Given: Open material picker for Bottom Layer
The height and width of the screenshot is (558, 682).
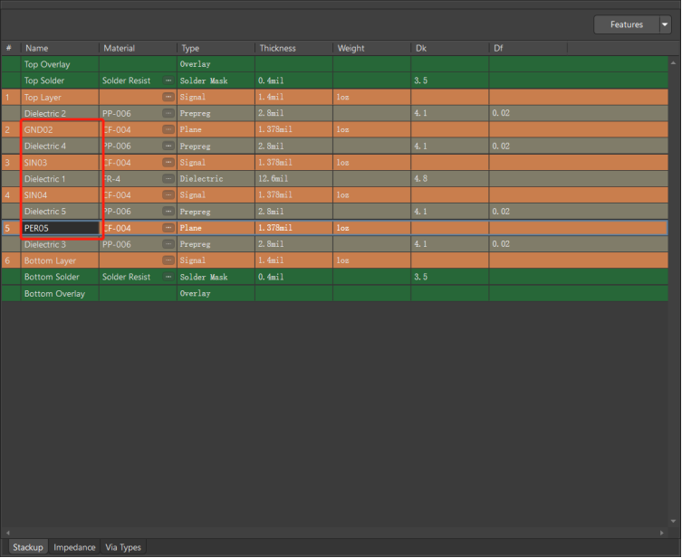Looking at the screenshot, I should (x=168, y=260).
